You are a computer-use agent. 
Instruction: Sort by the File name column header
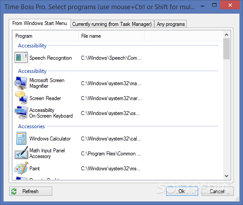point(112,36)
